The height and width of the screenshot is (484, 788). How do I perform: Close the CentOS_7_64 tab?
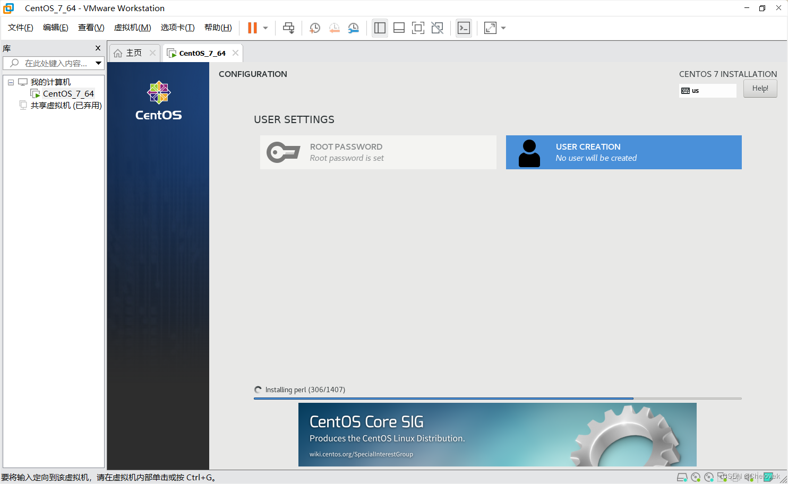235,53
